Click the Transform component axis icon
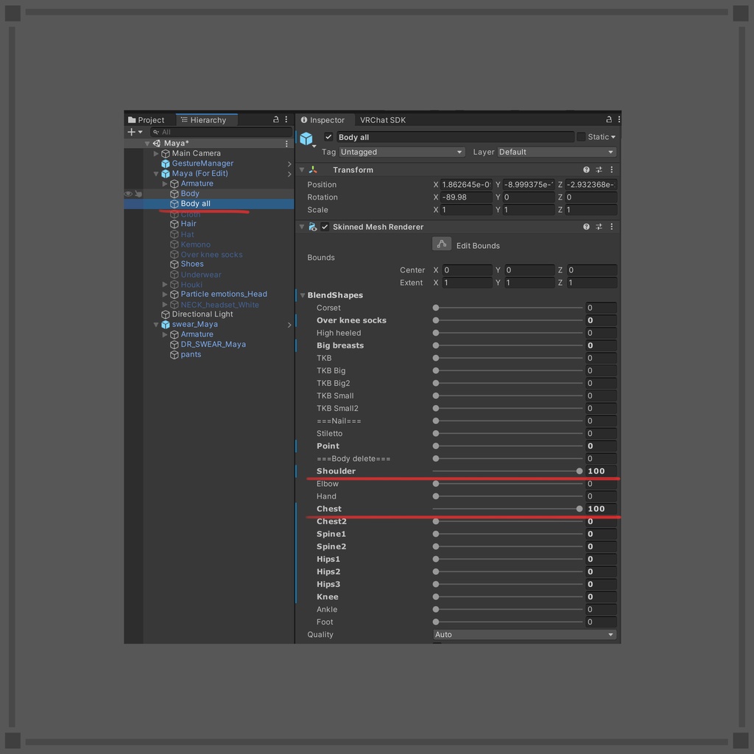 coord(313,170)
